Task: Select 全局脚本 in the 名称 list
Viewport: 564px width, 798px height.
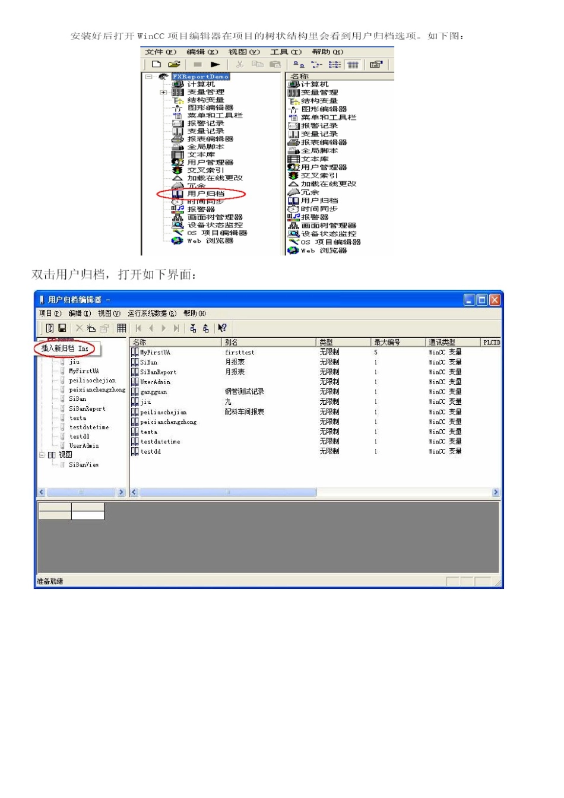Action: coord(319,151)
